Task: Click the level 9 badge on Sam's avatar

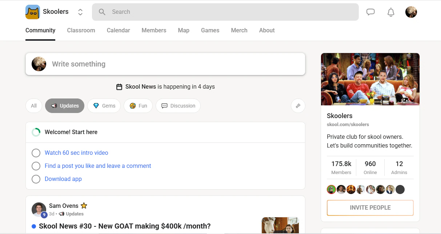Action: click(44, 215)
